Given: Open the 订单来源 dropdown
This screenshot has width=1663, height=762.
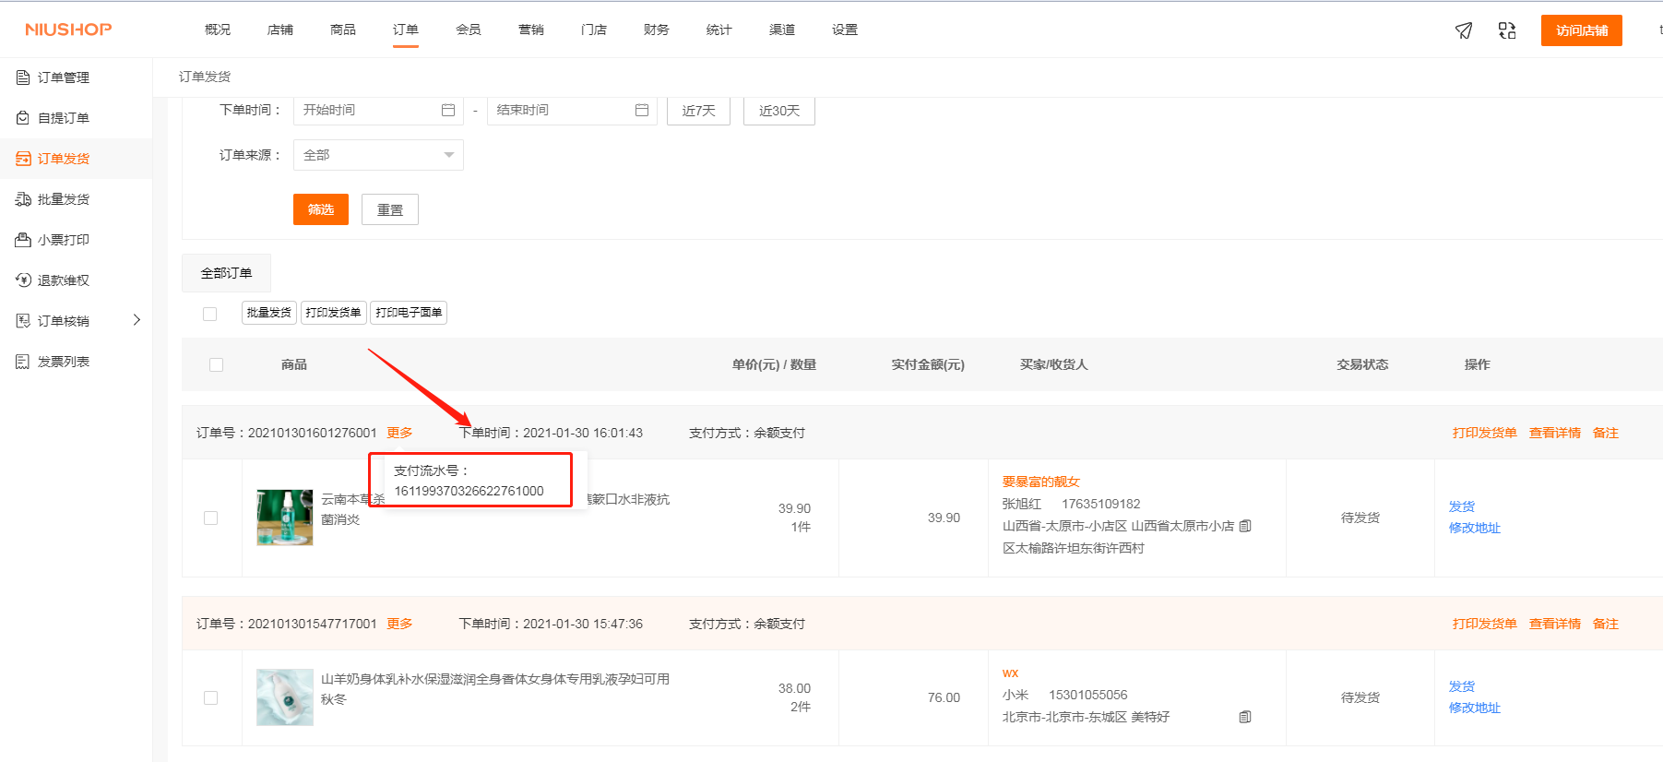Looking at the screenshot, I should click(x=378, y=155).
